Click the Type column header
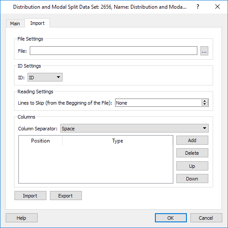Screen dimensions: 228x228 pyautogui.click(x=118, y=141)
